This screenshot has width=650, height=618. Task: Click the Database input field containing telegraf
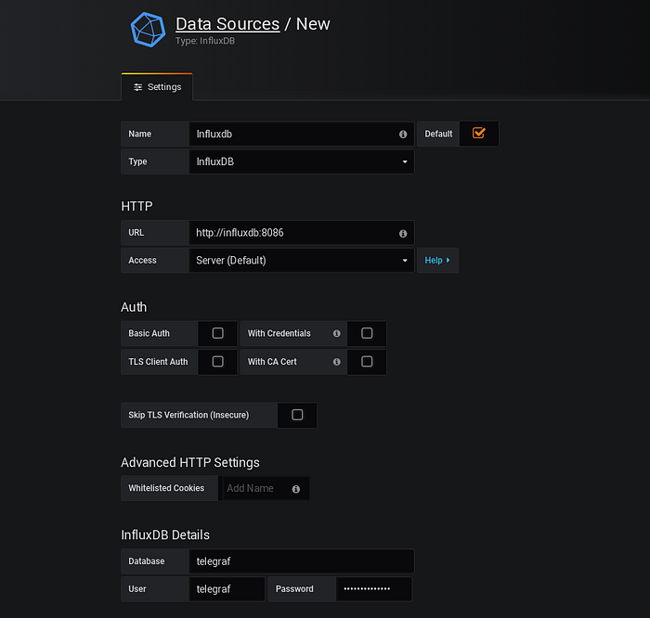click(x=302, y=561)
